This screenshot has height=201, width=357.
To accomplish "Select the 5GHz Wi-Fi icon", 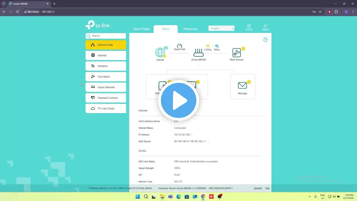I will (217, 46).
